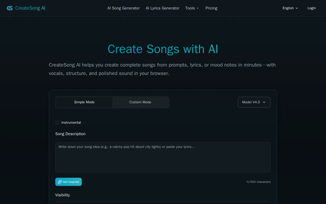Click the CreateSong AI logo icon
The height and width of the screenshot is (204, 326).
coord(10,8)
